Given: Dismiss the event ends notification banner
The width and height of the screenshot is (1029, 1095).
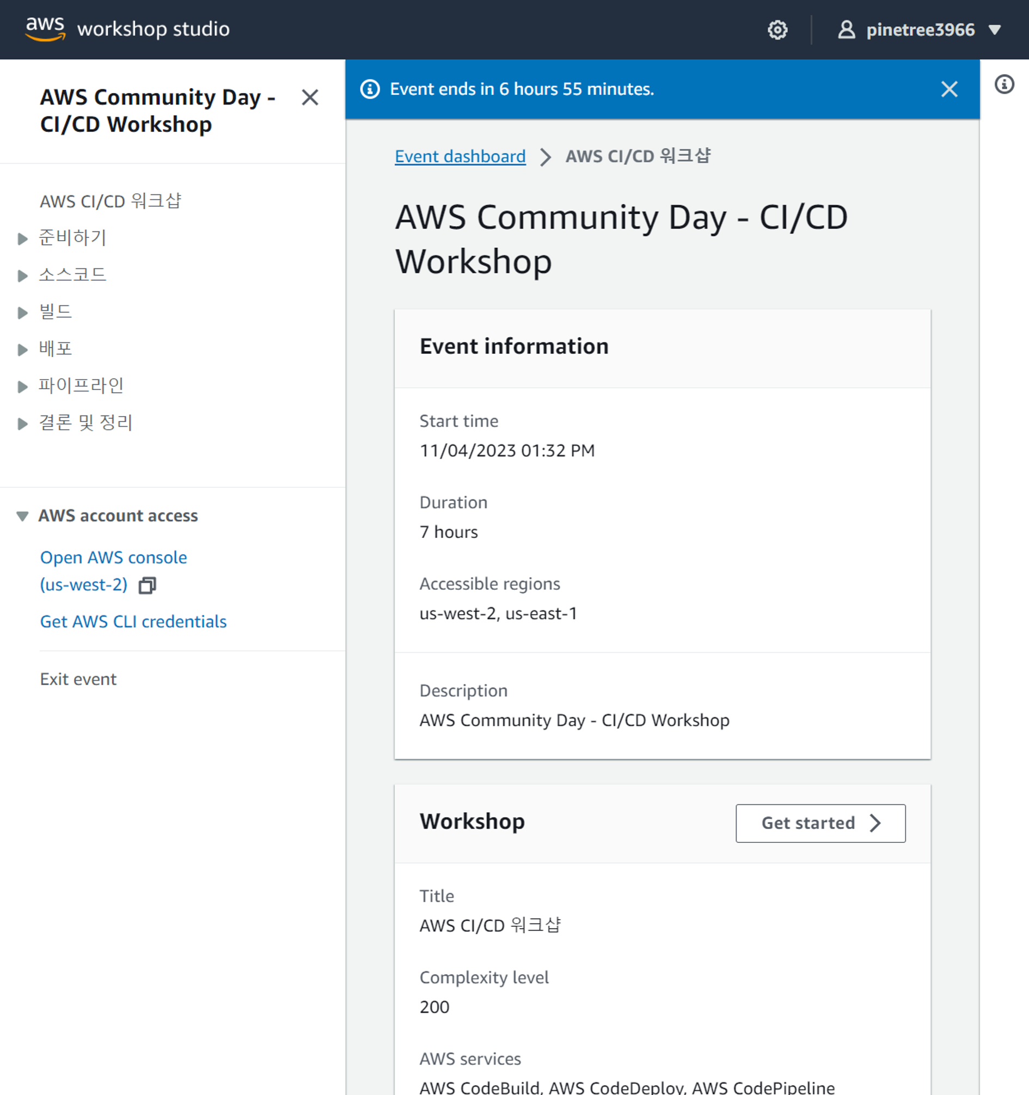Looking at the screenshot, I should pyautogui.click(x=949, y=89).
